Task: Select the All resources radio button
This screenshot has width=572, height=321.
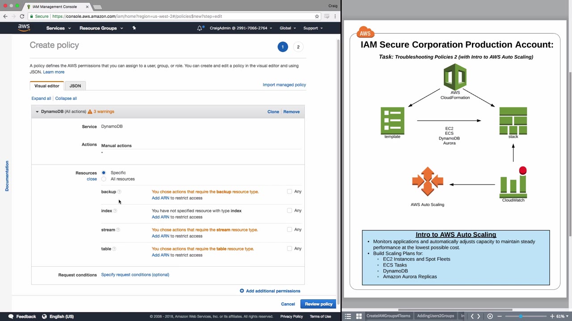Action: 104,179
